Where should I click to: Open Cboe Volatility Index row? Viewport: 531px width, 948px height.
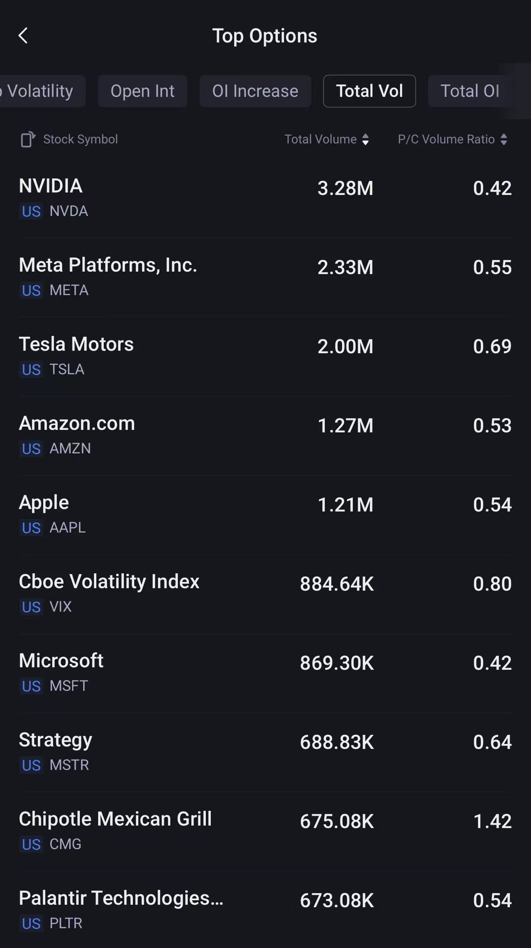[265, 593]
